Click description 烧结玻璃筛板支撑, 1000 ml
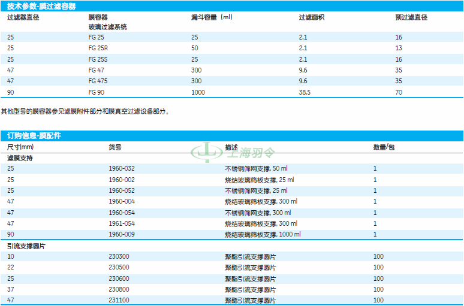This screenshot has width=464, height=306. [x=263, y=234]
